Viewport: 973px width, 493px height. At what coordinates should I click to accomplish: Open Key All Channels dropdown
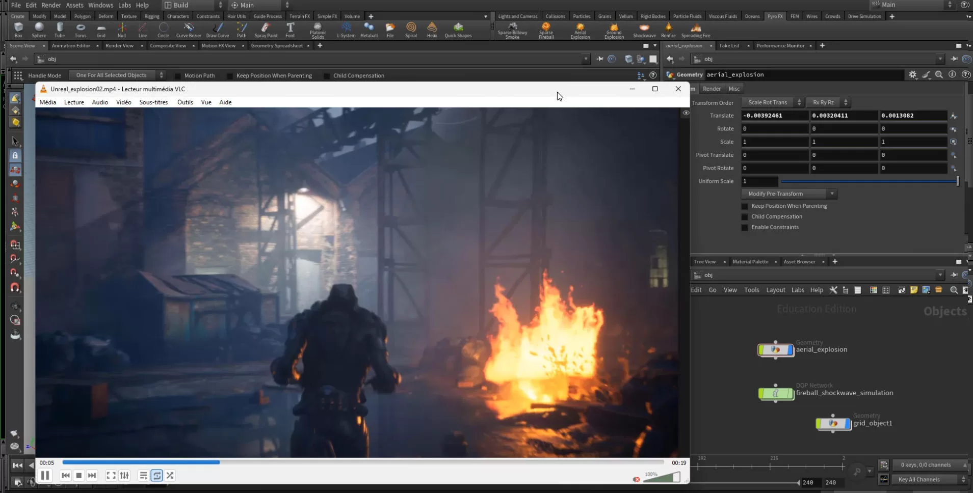[930, 479]
